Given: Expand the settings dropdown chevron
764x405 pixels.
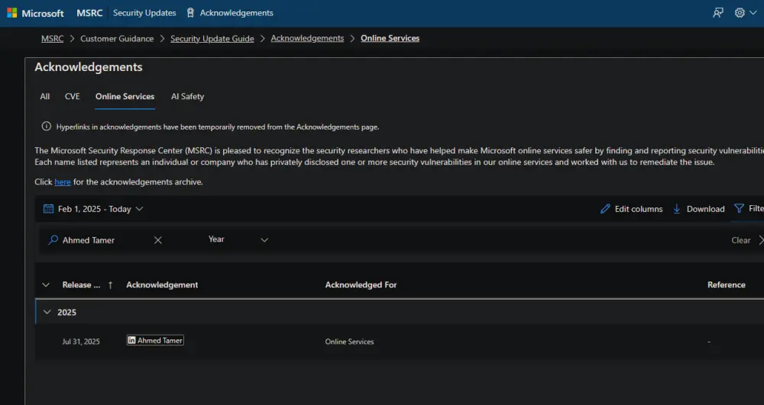Looking at the screenshot, I should [x=753, y=13].
